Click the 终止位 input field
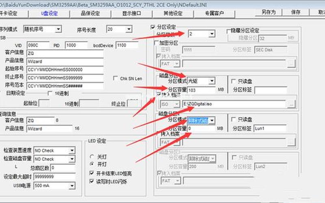325x203 pixels. coord(133,103)
